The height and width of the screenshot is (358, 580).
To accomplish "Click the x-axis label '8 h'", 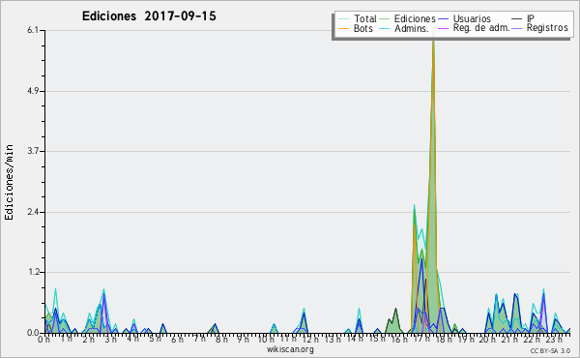I will tap(221, 340).
